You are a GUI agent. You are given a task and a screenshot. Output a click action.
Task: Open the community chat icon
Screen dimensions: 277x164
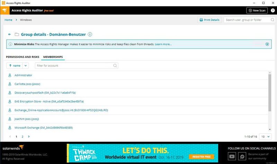pos(242,156)
